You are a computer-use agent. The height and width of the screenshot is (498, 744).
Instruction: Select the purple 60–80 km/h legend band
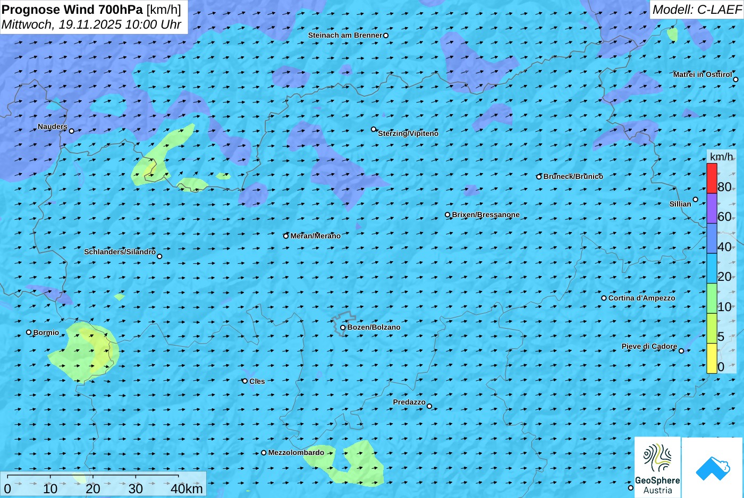pos(712,208)
